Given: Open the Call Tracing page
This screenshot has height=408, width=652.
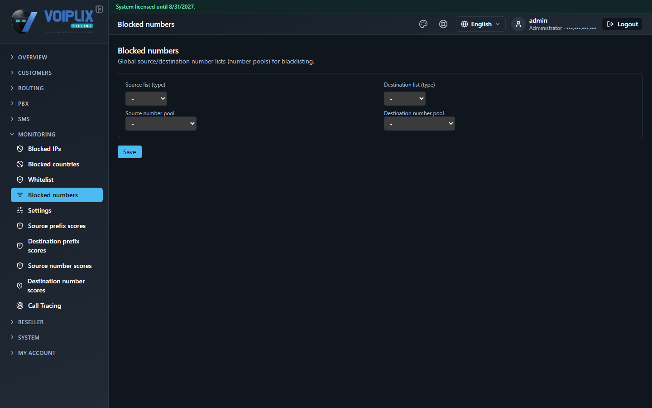Looking at the screenshot, I should [57, 306].
